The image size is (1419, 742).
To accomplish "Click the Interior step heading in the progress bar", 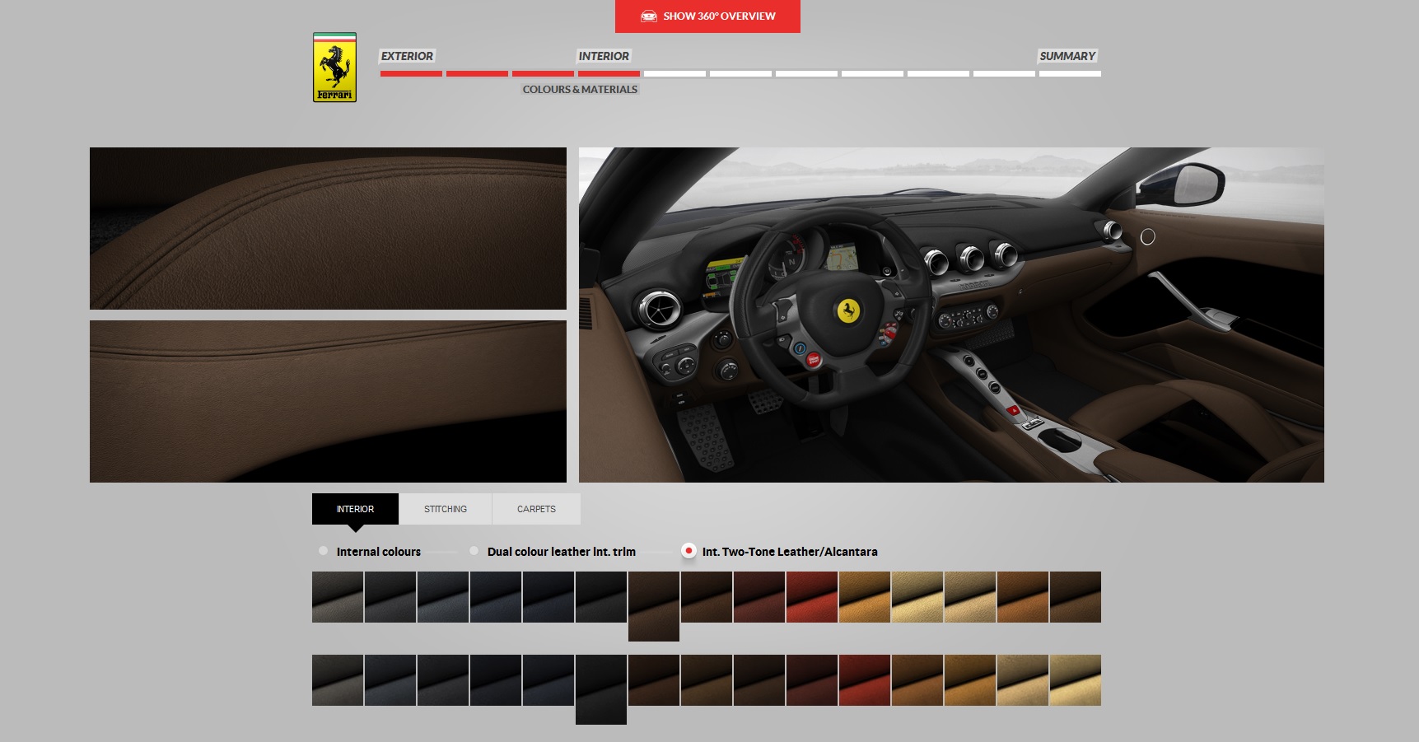I will [x=604, y=56].
